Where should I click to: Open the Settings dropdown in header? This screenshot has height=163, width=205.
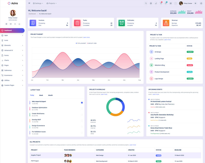click(x=38, y=3)
